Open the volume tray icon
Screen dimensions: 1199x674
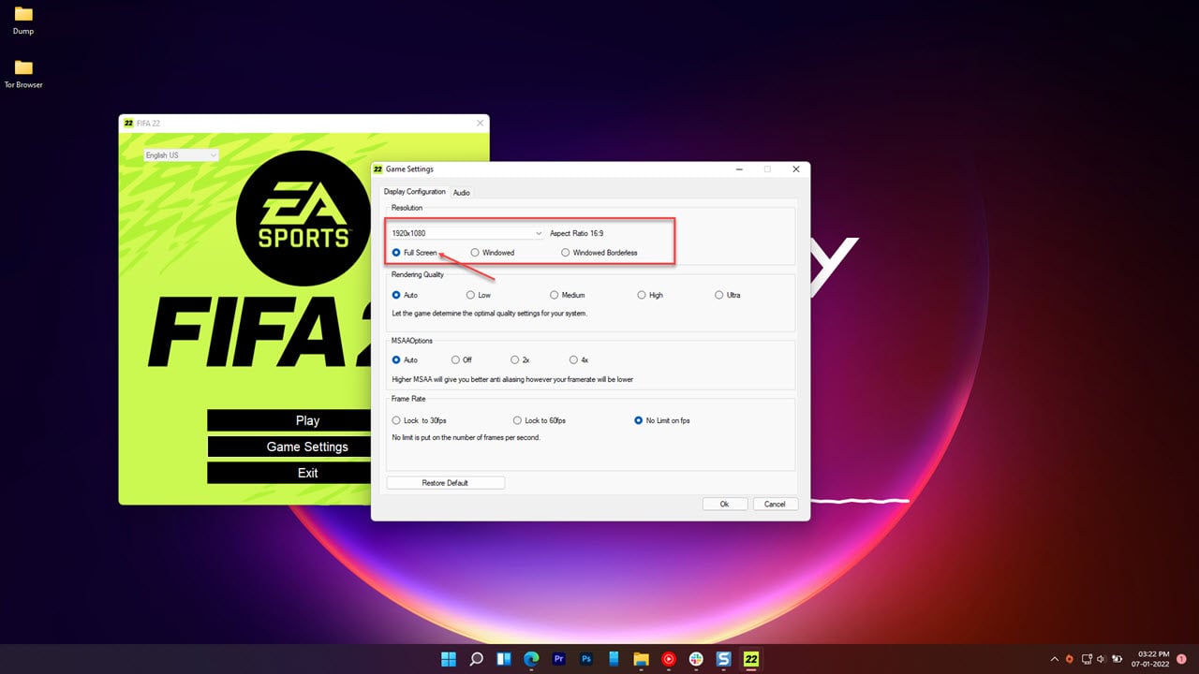click(x=1102, y=659)
